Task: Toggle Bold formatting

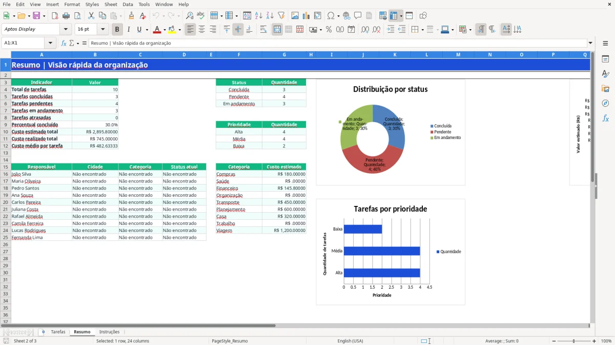Action: 117,30
